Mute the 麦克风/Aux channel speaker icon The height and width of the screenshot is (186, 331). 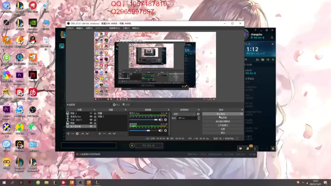tap(161, 120)
